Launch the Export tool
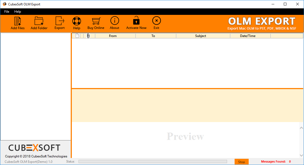 click(59, 23)
